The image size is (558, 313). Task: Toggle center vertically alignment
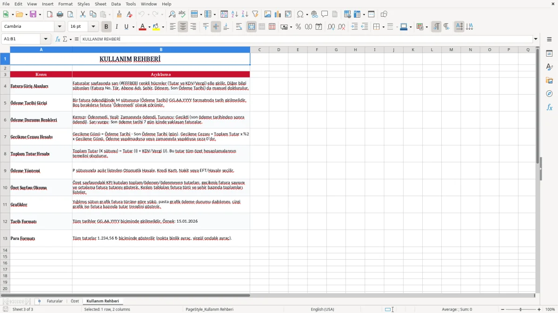216,27
